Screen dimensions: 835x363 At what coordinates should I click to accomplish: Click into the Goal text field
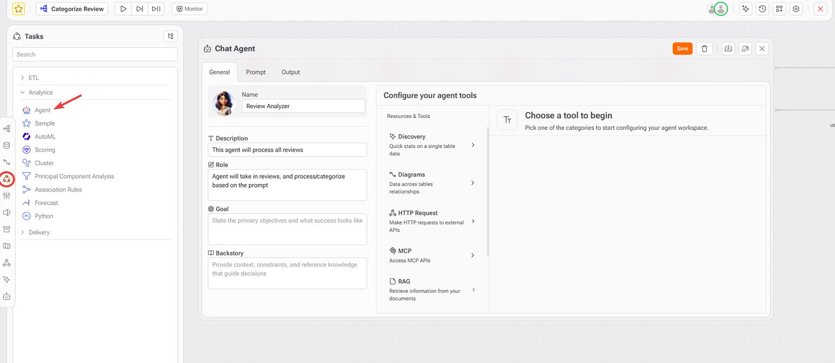(287, 229)
